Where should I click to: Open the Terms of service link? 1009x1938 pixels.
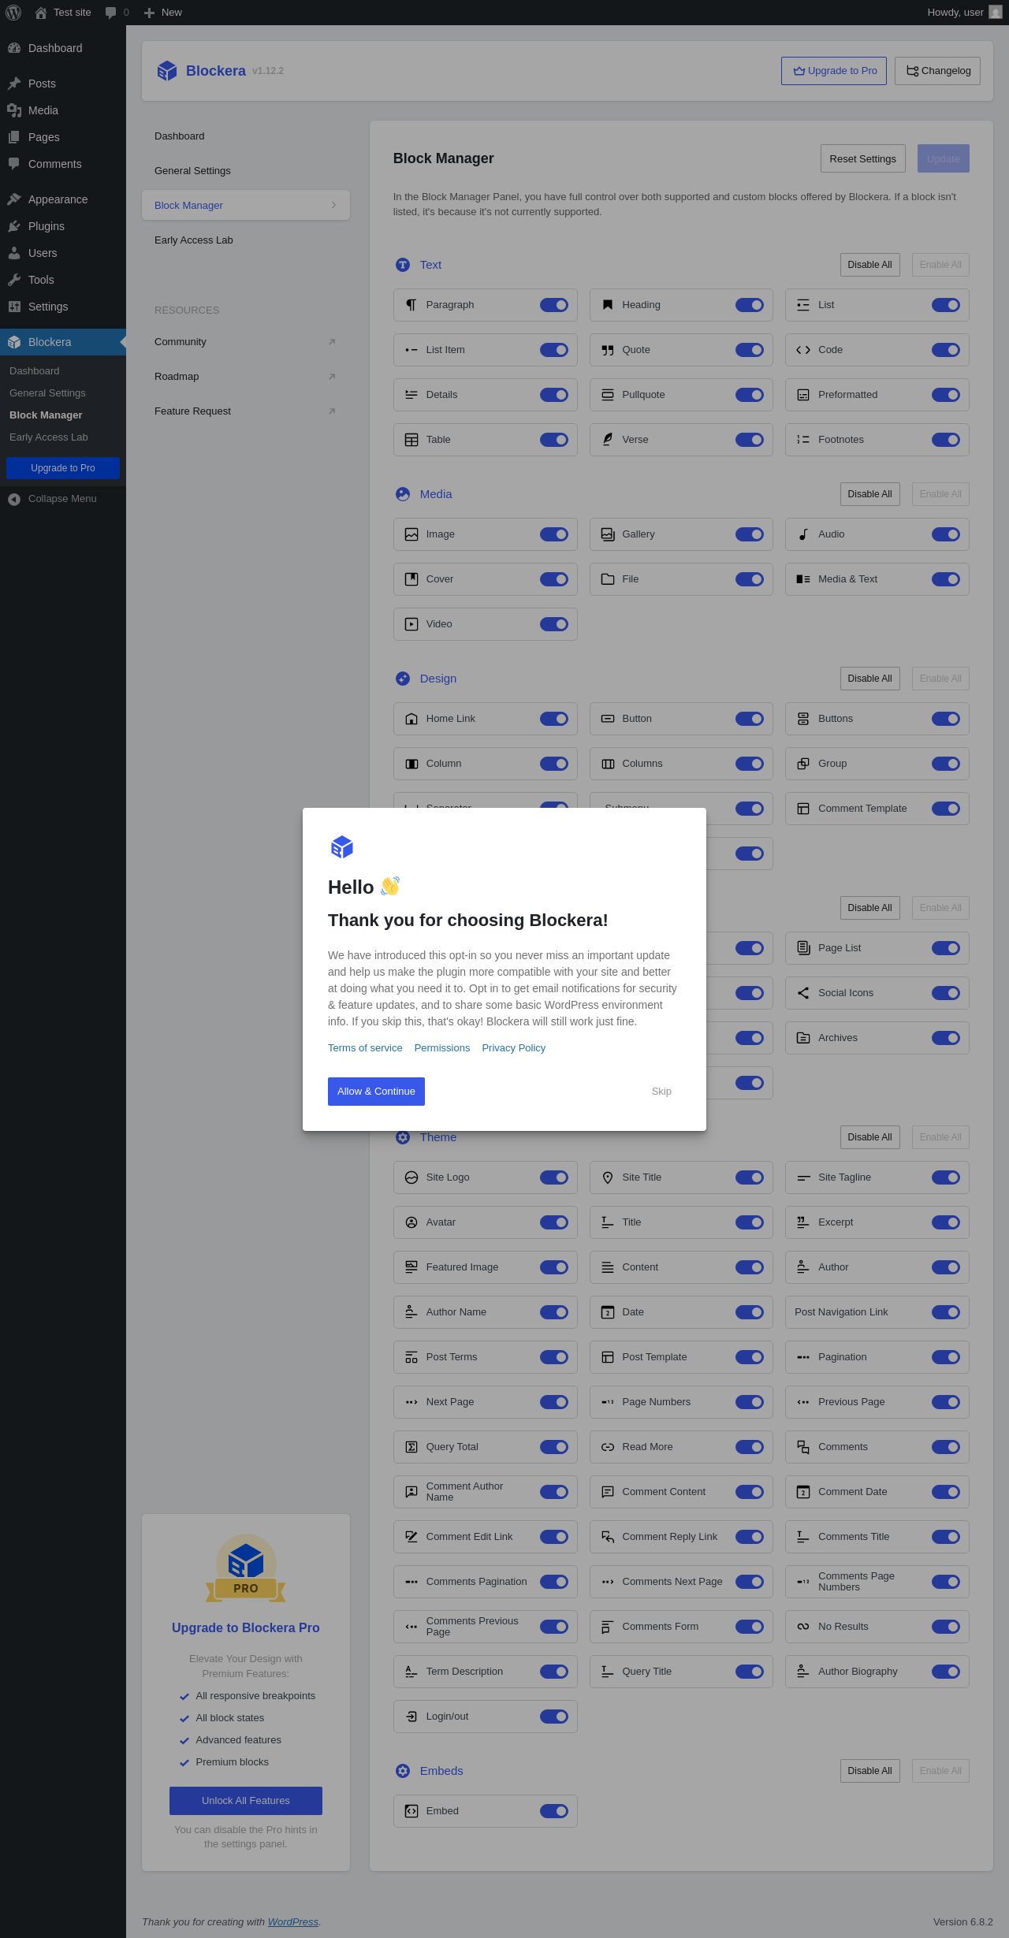[365, 1048]
